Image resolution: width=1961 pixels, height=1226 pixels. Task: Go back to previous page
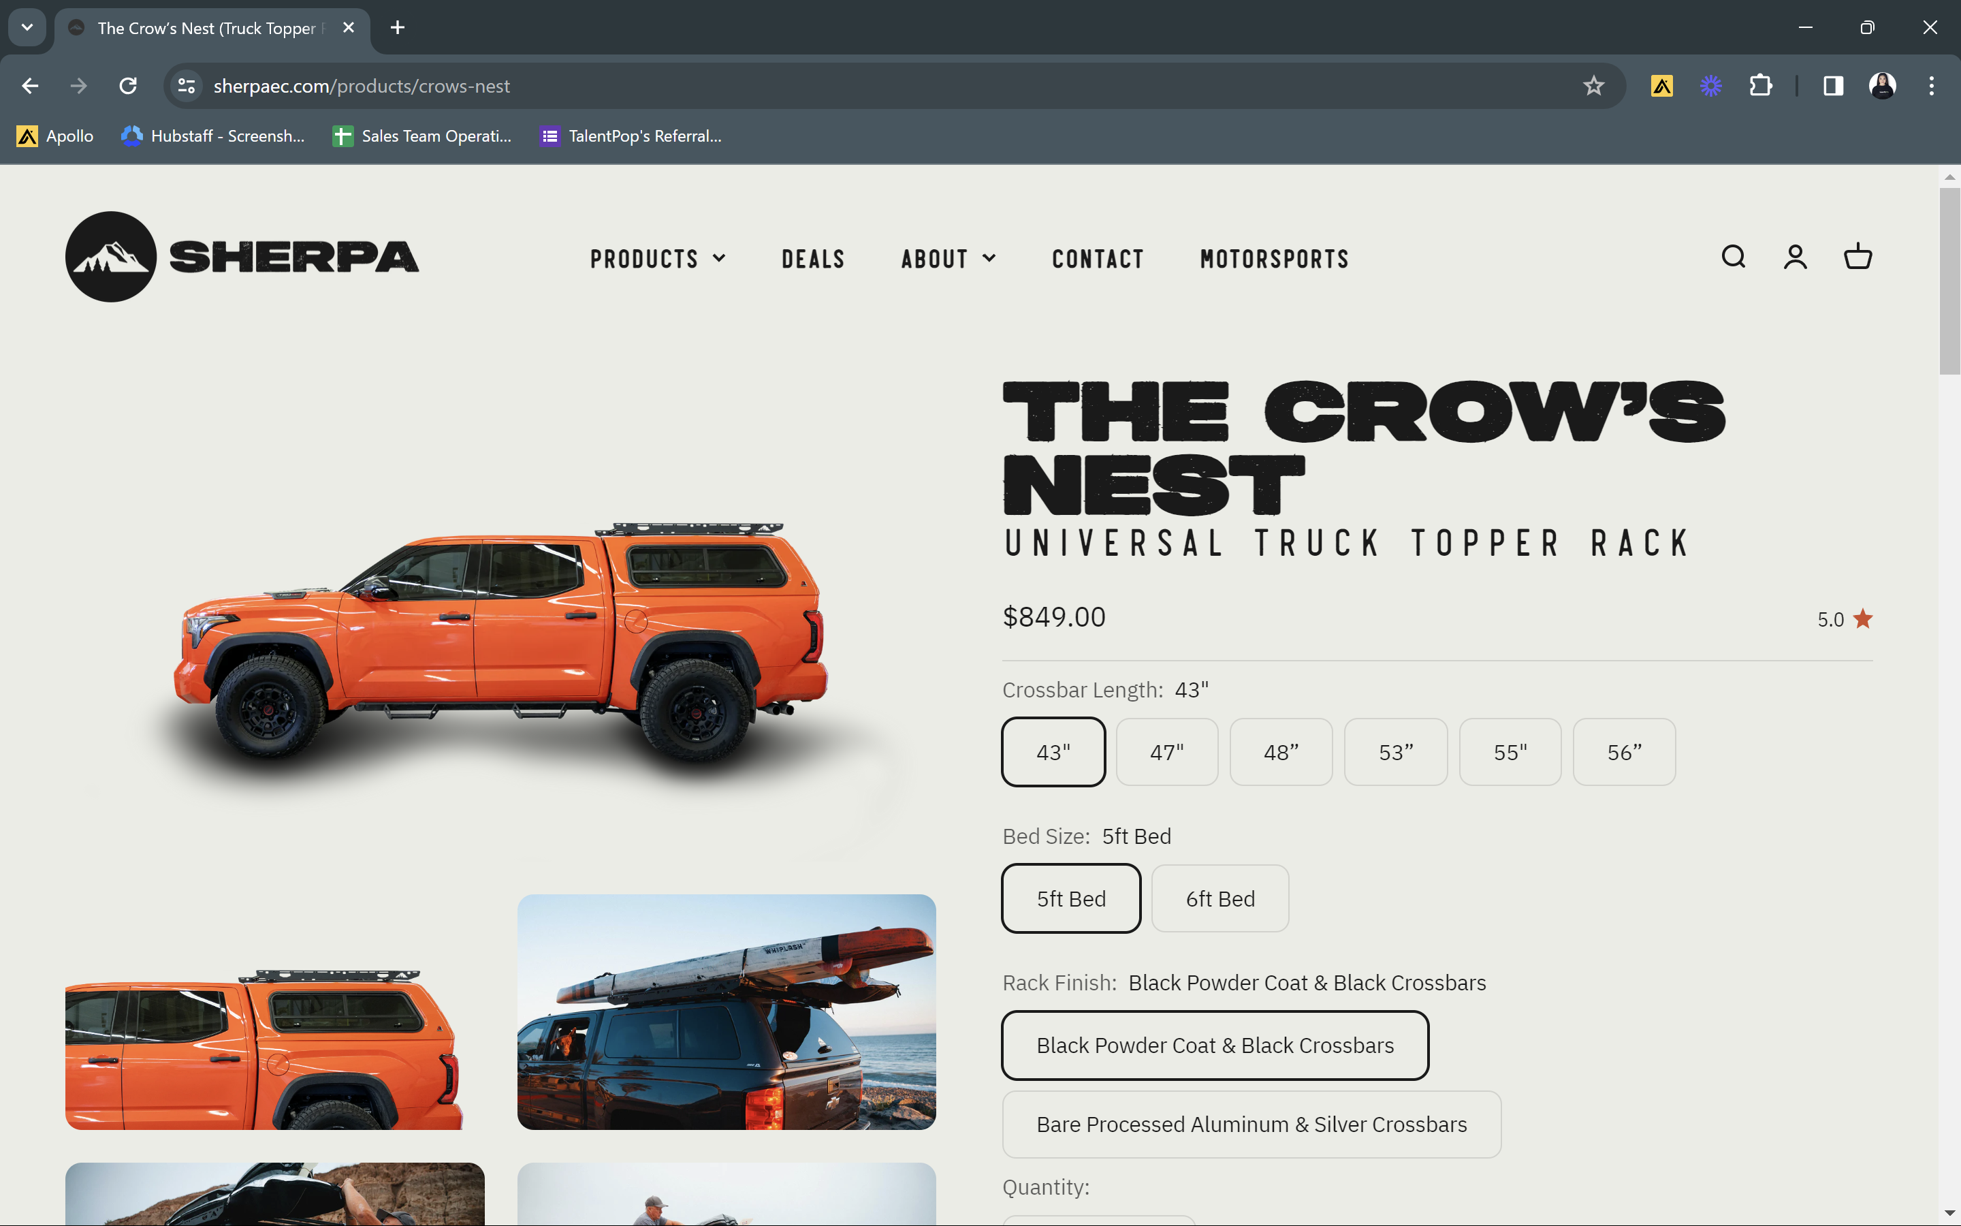point(30,86)
